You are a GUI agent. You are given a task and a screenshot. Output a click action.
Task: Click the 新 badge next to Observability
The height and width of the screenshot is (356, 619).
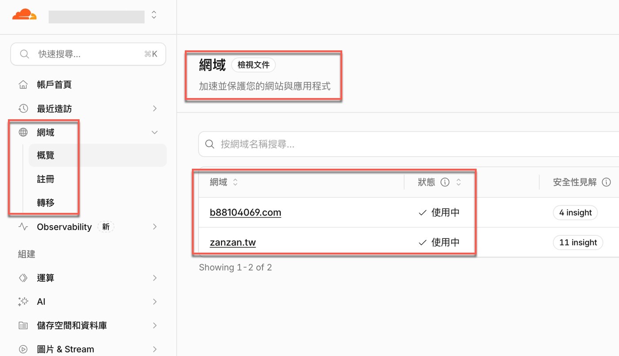point(106,227)
